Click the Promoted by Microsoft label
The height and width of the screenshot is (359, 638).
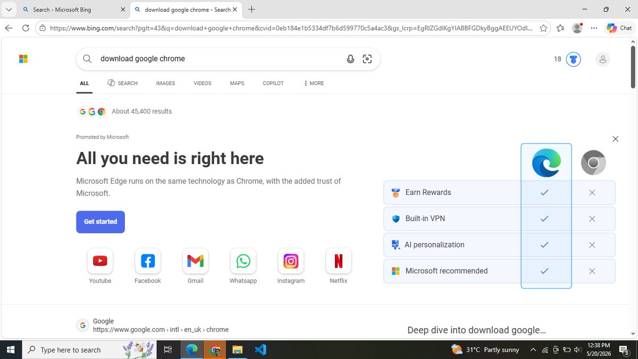point(103,137)
